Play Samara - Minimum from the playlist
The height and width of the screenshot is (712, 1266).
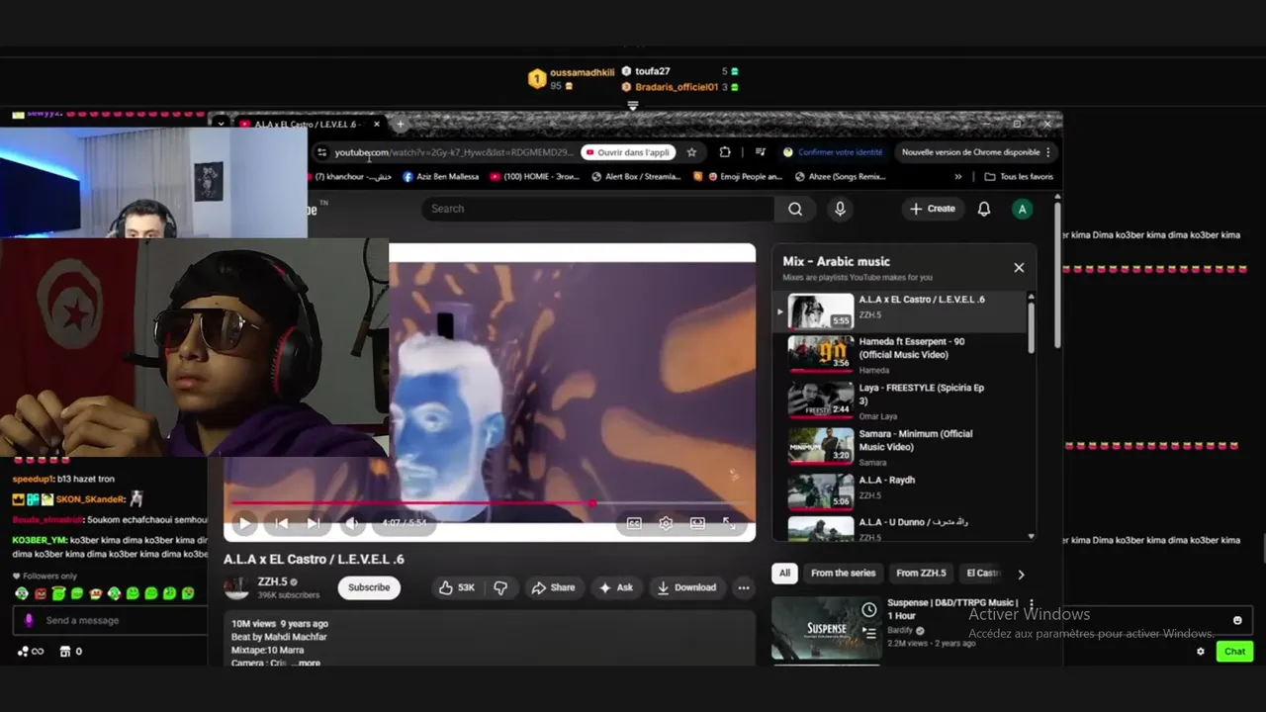point(900,446)
